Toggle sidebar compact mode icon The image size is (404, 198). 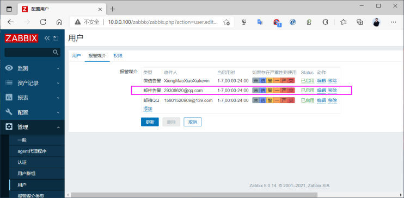(x=56, y=39)
